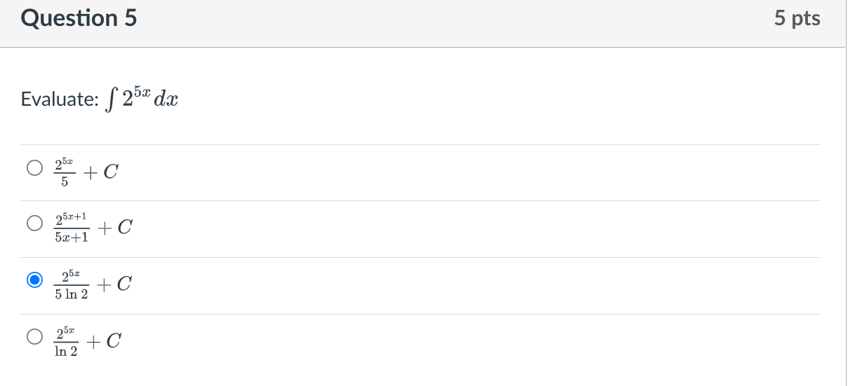The height and width of the screenshot is (386, 848).
Task: Click the fraction 2^5x over 5 ln 2
Action: (x=72, y=284)
